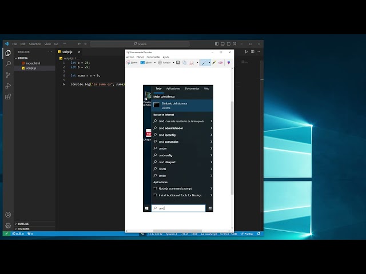Show hidden VS Code menus via ellipsis

(64, 44)
